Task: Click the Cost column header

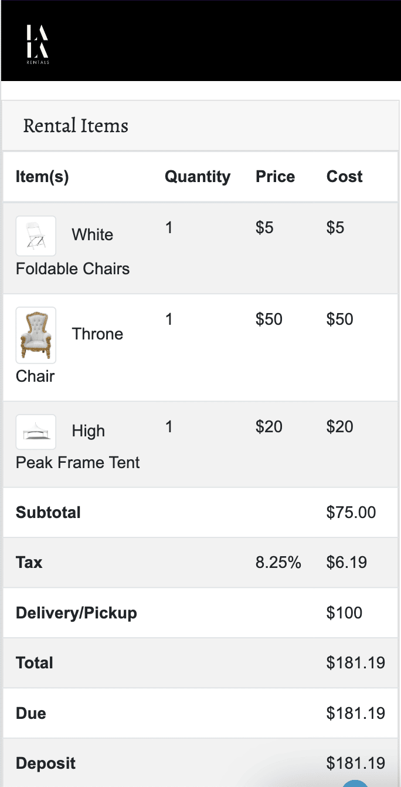Action: 345,177
